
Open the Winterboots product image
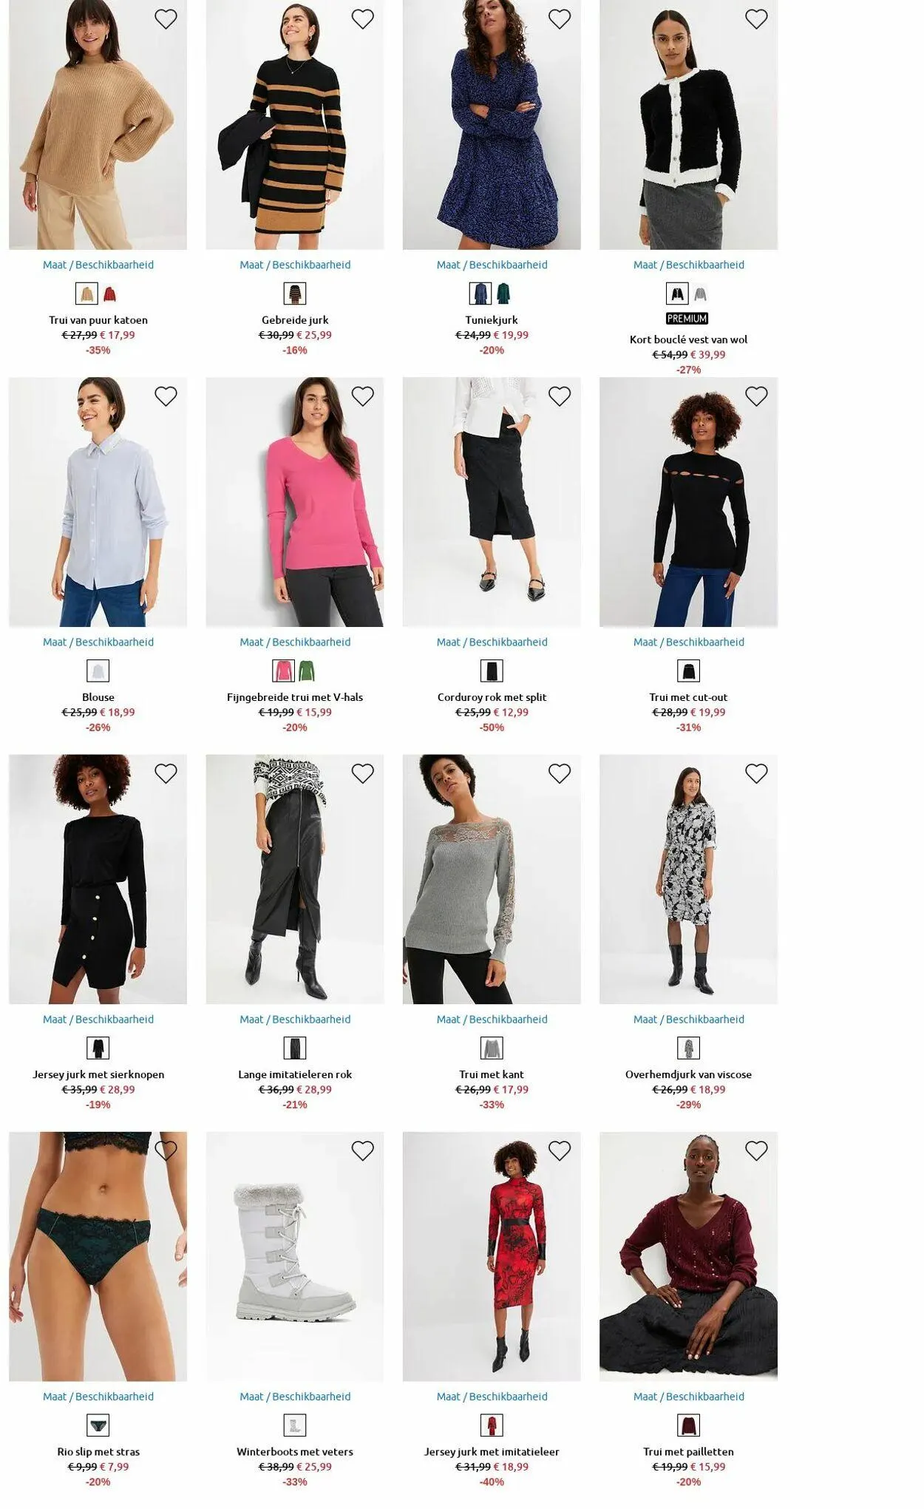point(295,1255)
